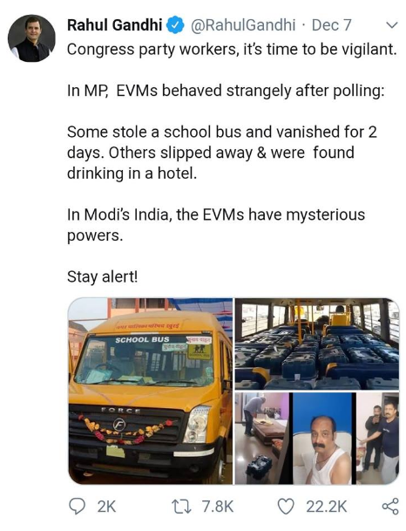Select the tweet line about EVMs in MP
The width and height of the screenshot is (406, 531).
click(226, 91)
